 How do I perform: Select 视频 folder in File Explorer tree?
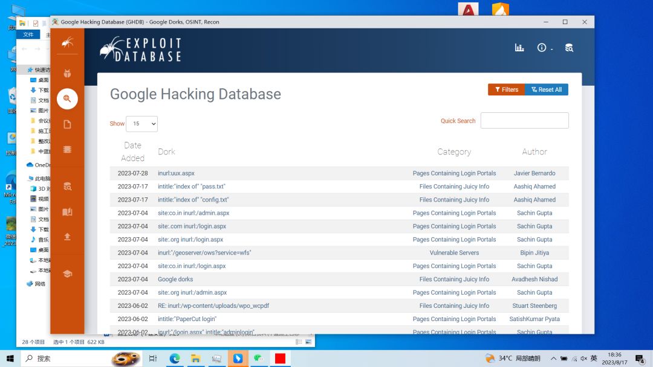pyautogui.click(x=39, y=199)
